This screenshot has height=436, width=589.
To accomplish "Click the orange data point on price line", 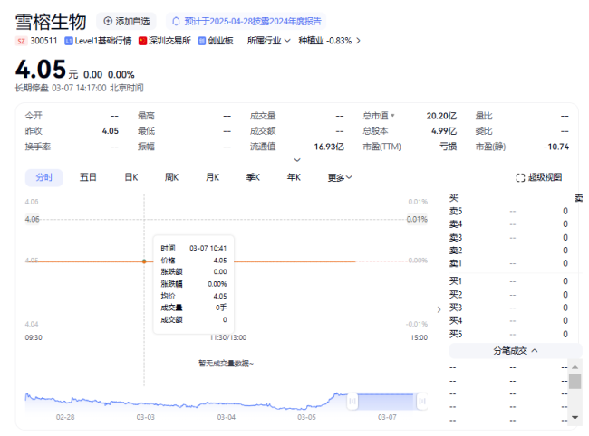I will pos(144,261).
